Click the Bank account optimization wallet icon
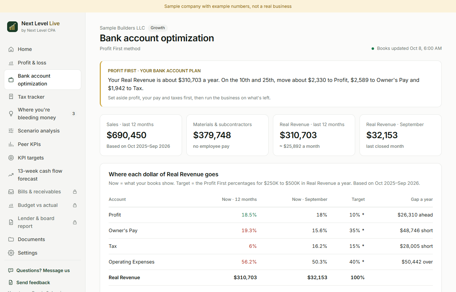The image size is (456, 292). (x=11, y=80)
